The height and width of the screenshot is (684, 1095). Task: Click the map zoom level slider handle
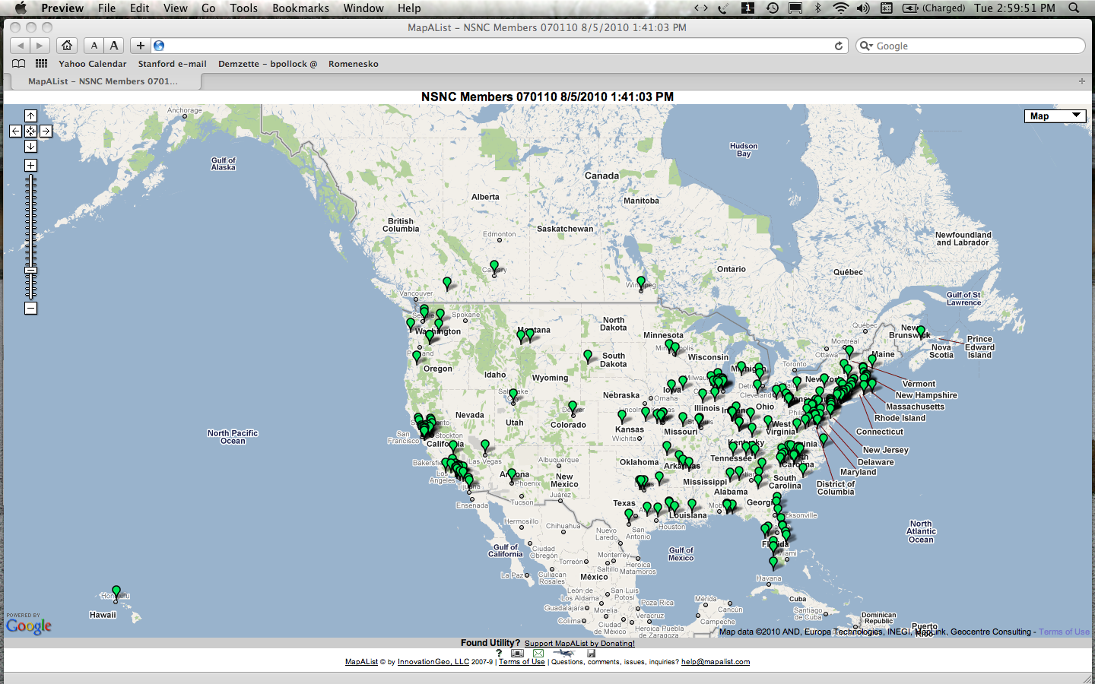30,270
